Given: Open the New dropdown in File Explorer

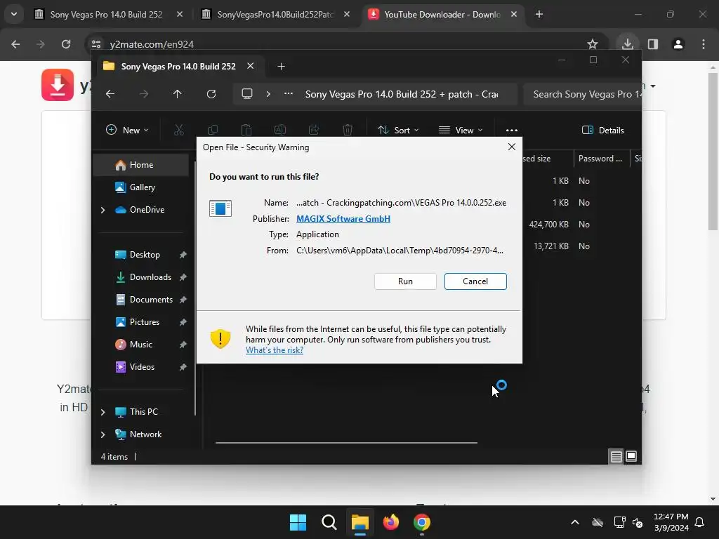Looking at the screenshot, I should click(127, 130).
